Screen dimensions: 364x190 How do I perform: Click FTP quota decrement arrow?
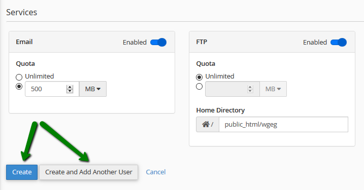point(250,91)
